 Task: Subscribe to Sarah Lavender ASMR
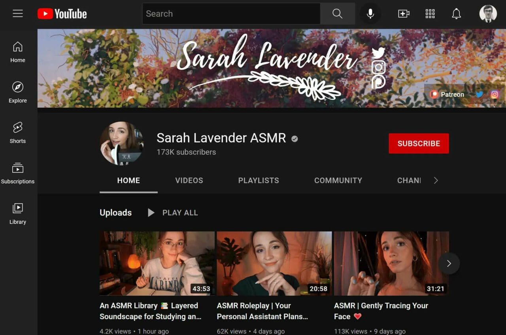click(x=419, y=143)
